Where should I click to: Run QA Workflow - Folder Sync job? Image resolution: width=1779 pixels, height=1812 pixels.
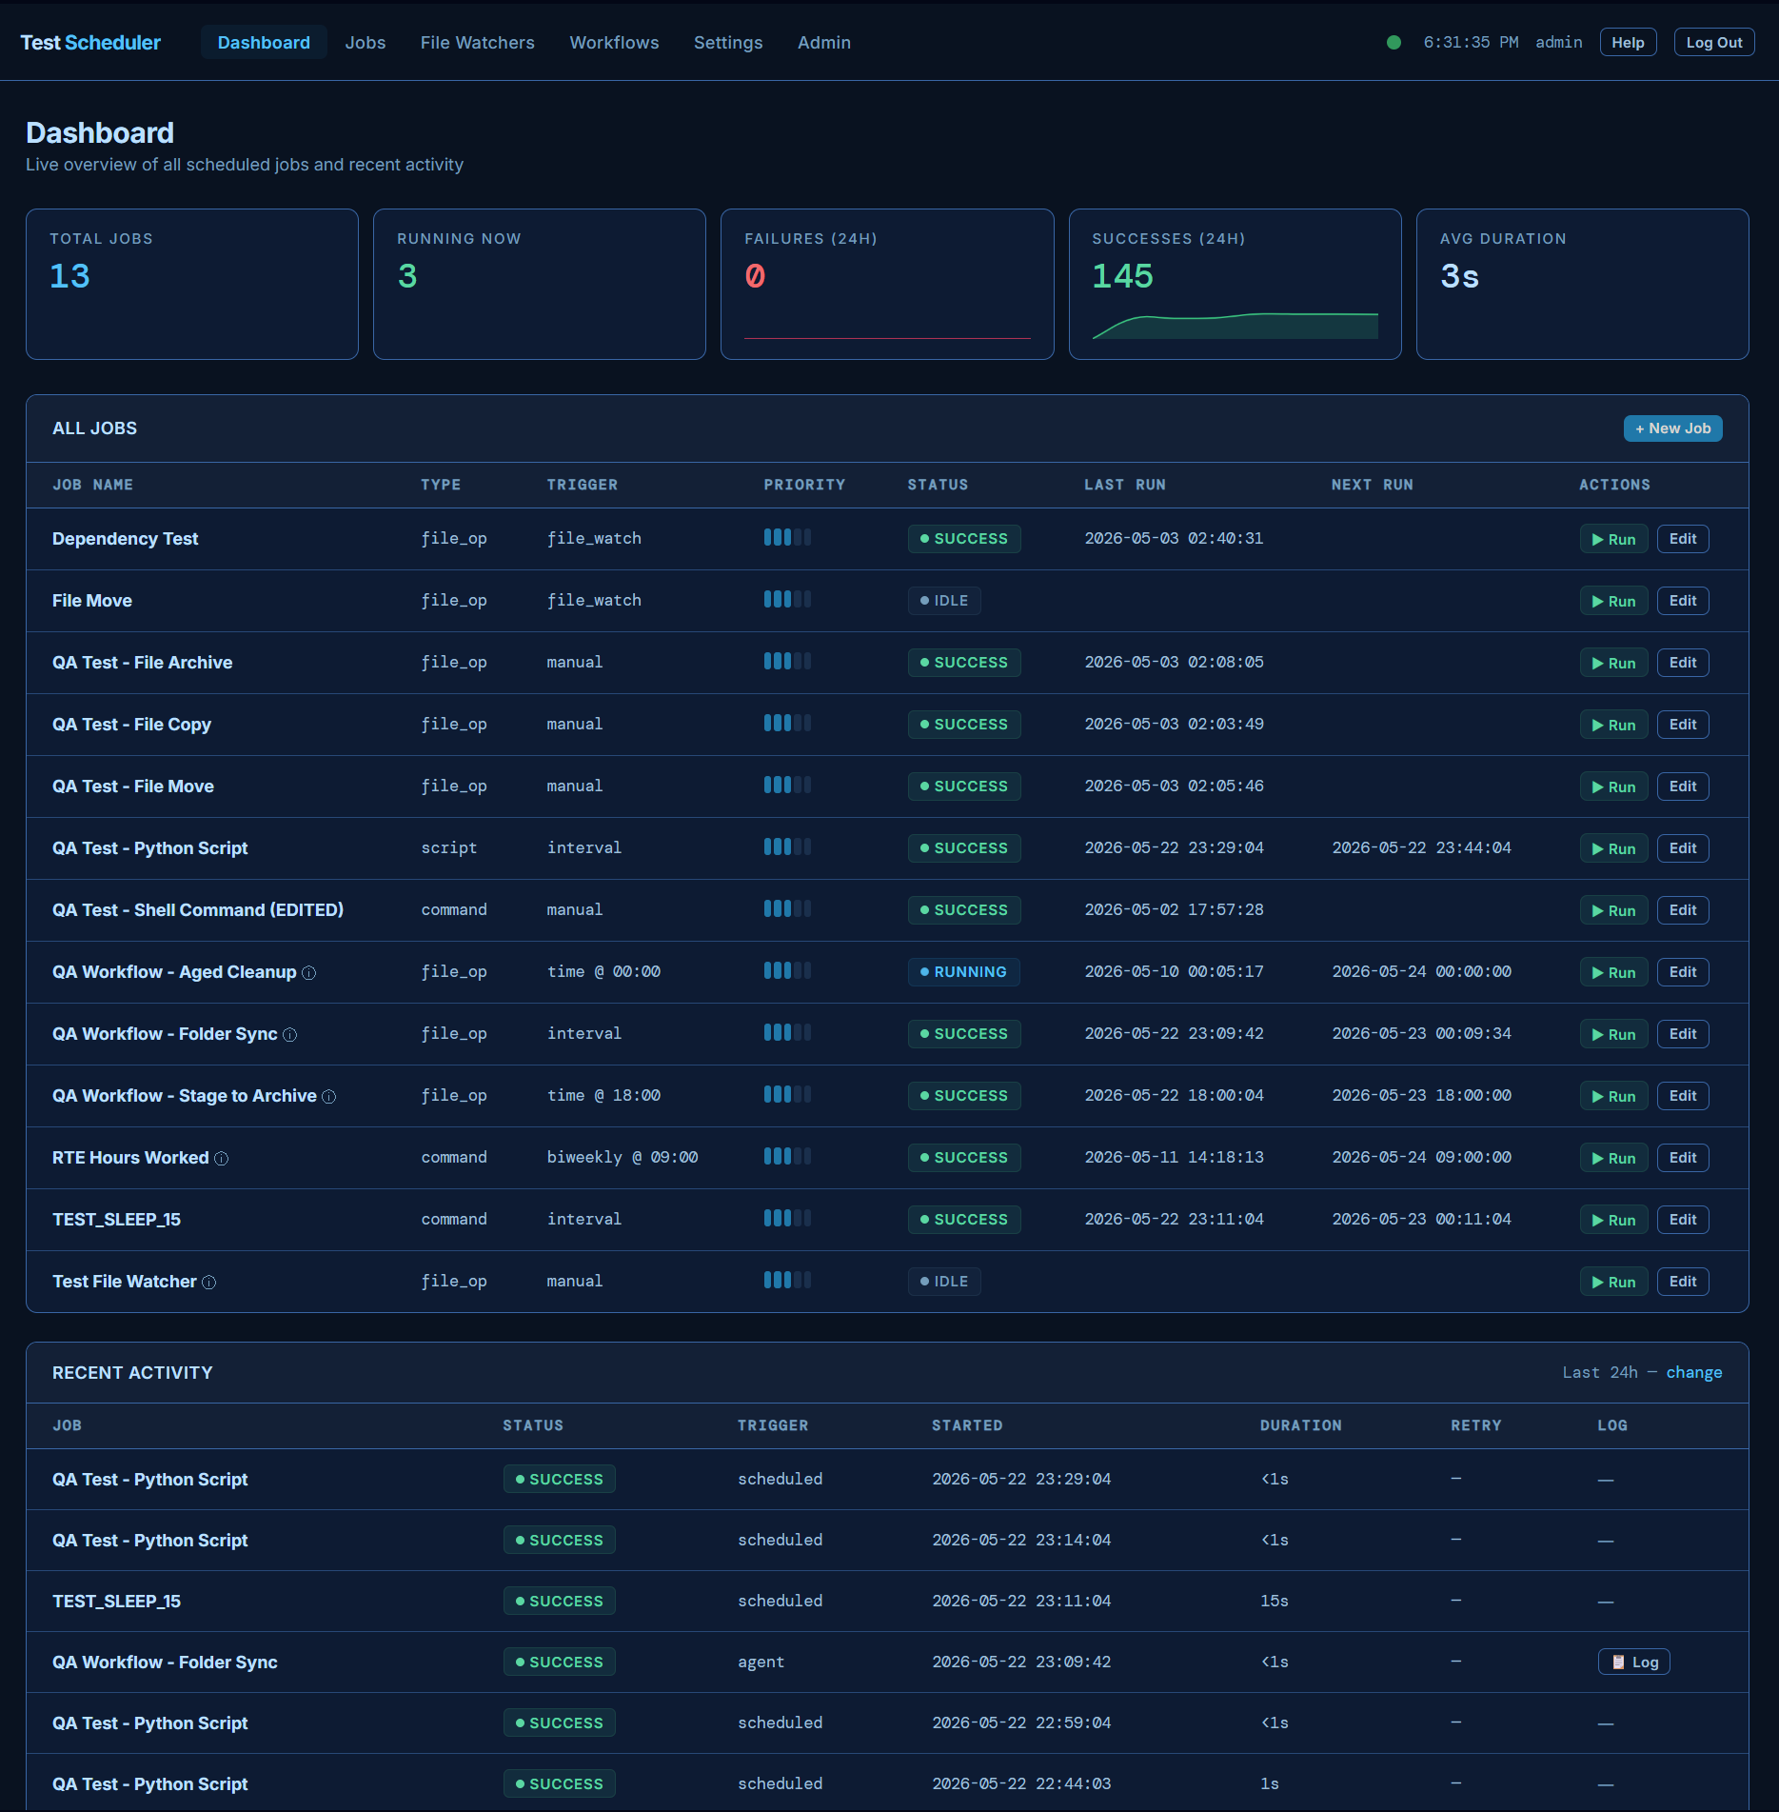pyautogui.click(x=1613, y=1034)
